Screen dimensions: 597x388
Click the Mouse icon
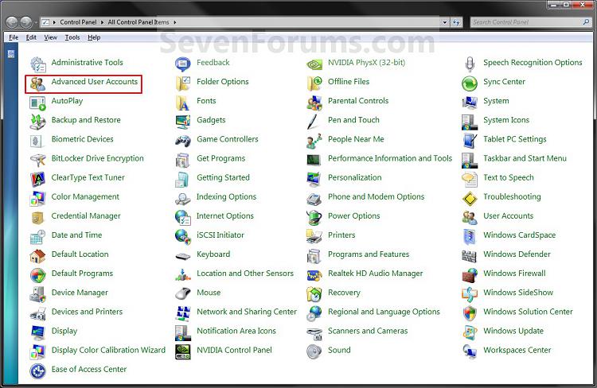tap(183, 294)
